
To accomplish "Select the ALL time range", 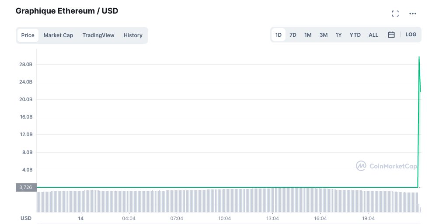I will tap(373, 35).
